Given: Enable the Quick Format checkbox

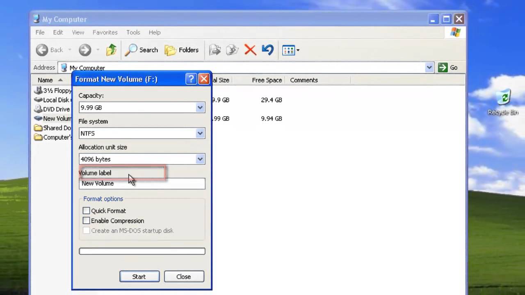Looking at the screenshot, I should point(86,211).
